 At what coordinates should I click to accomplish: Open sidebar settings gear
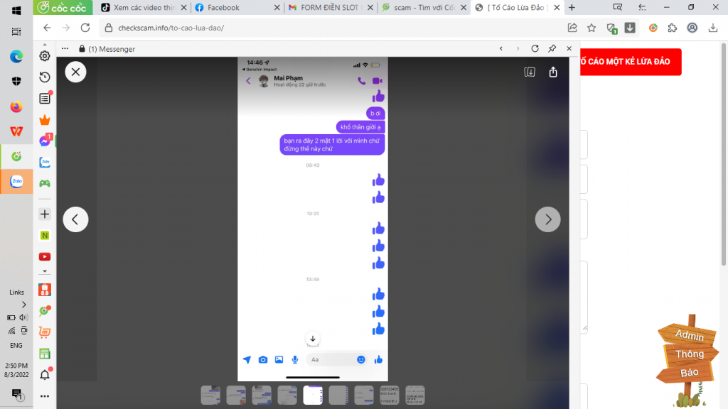44,56
